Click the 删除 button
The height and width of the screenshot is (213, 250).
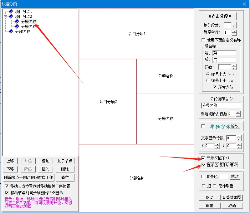point(65,169)
